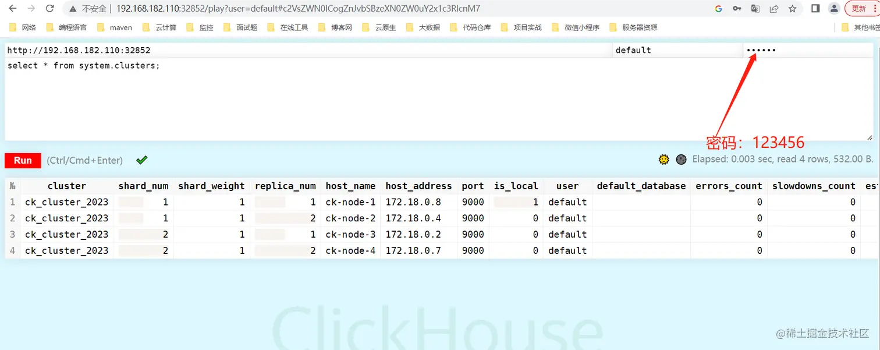This screenshot has height=350, width=880.
Task: Click the host_address column header
Action: tap(418, 186)
